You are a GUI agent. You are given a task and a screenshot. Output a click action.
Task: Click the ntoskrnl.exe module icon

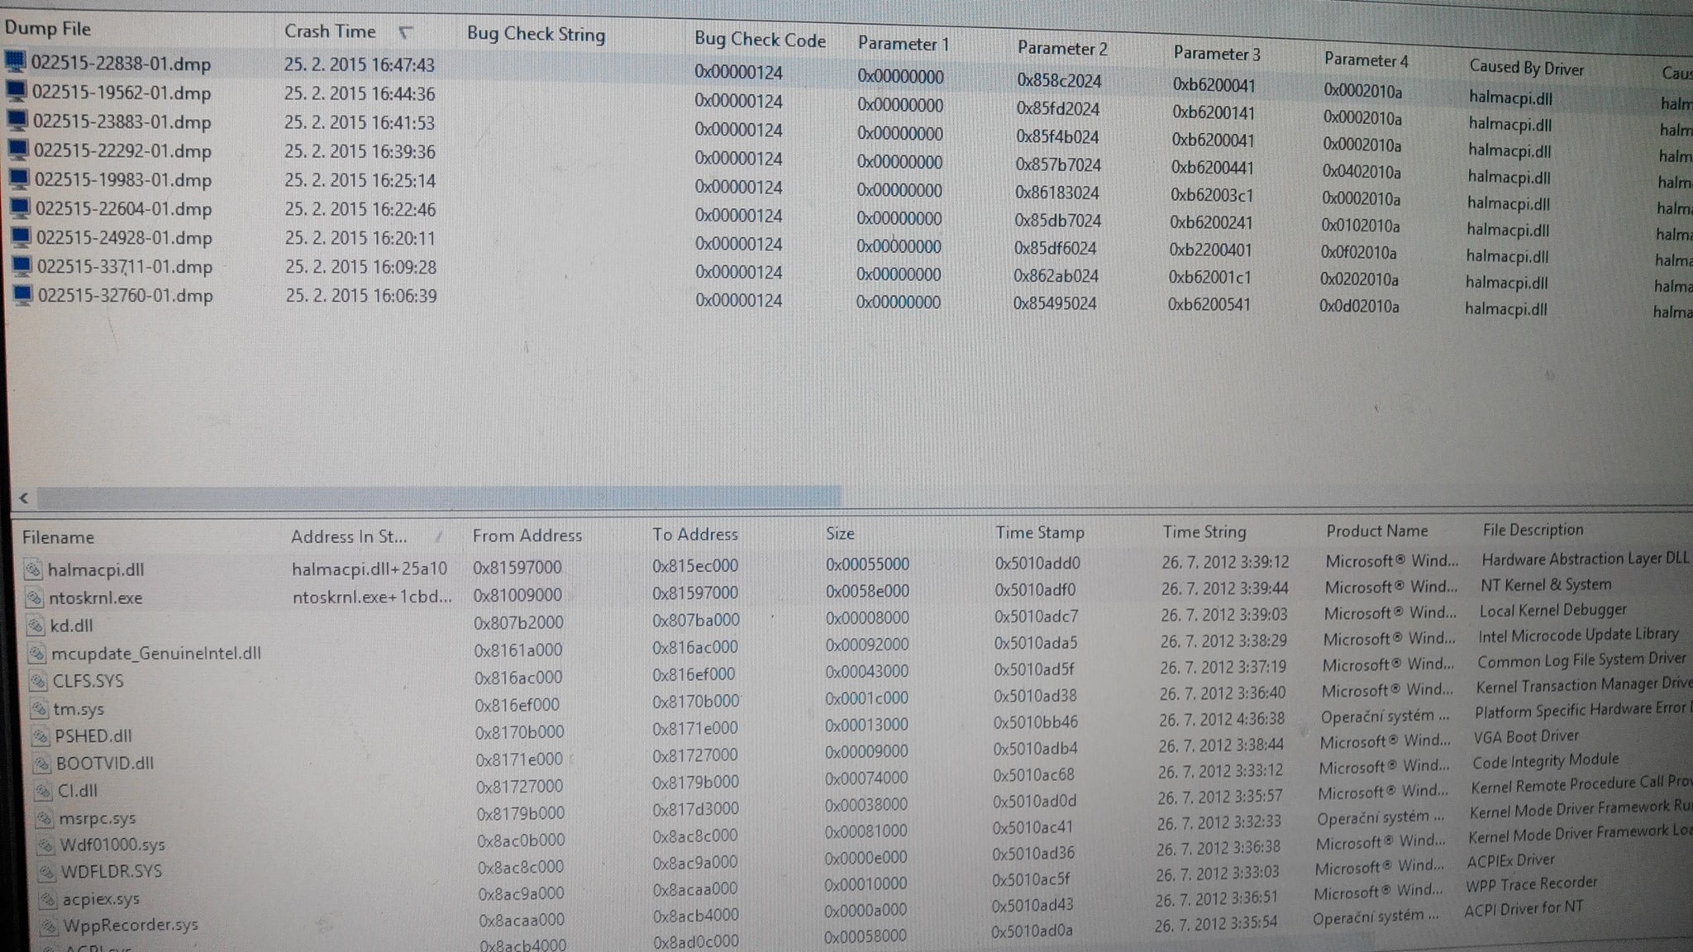click(x=34, y=597)
